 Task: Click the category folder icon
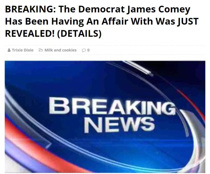(x=41, y=50)
